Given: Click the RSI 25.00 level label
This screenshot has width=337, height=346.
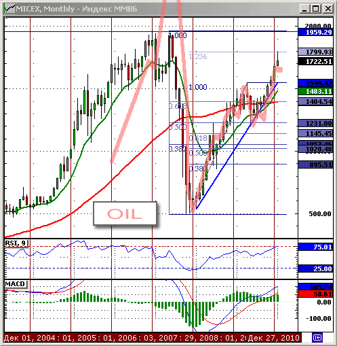Looking at the screenshot, I should coord(315,269).
